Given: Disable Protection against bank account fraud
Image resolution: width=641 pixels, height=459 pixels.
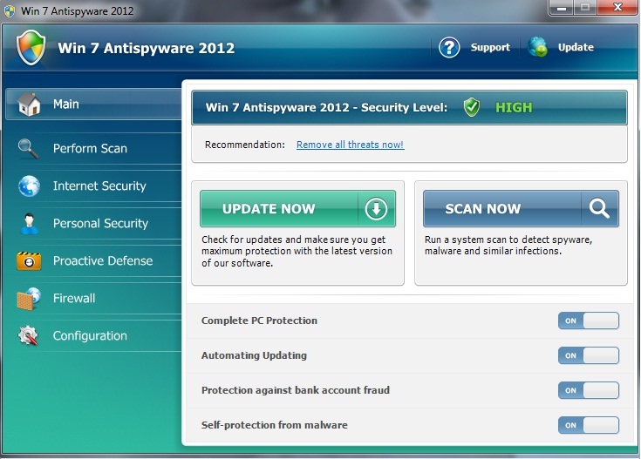Looking at the screenshot, I should [589, 390].
